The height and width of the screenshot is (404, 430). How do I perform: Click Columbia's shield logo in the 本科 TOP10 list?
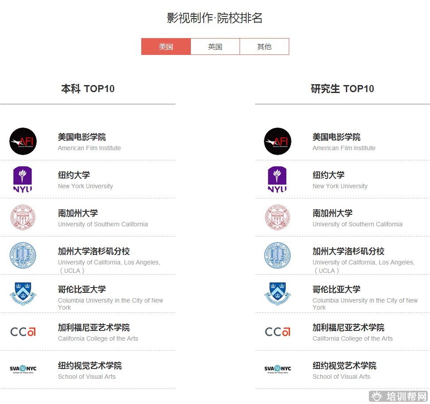click(23, 294)
